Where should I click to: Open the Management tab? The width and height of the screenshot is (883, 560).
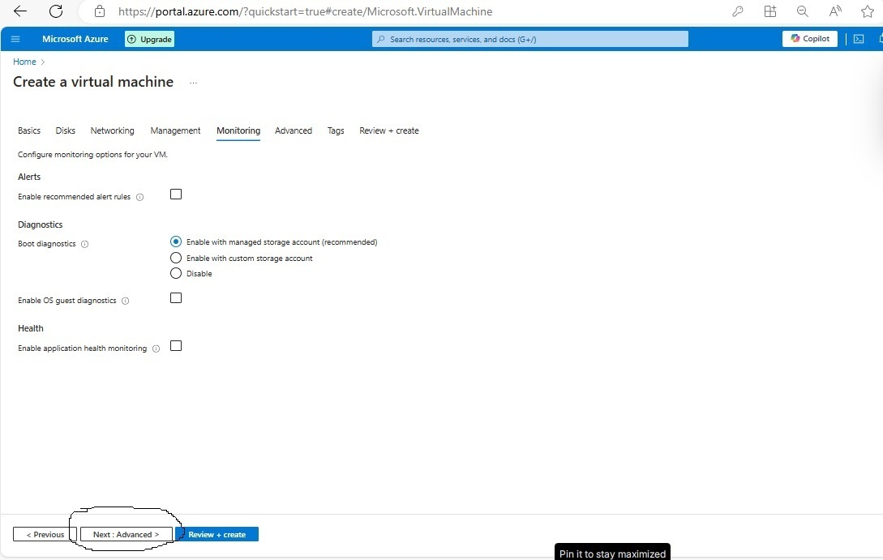pos(175,130)
